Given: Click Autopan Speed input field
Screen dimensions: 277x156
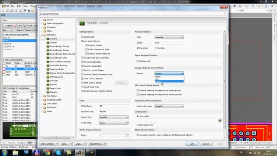Looking at the screenshot, I should coord(169,42).
